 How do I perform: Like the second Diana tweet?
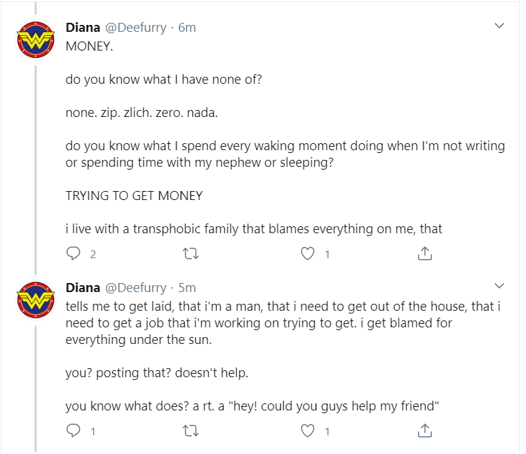point(307,430)
